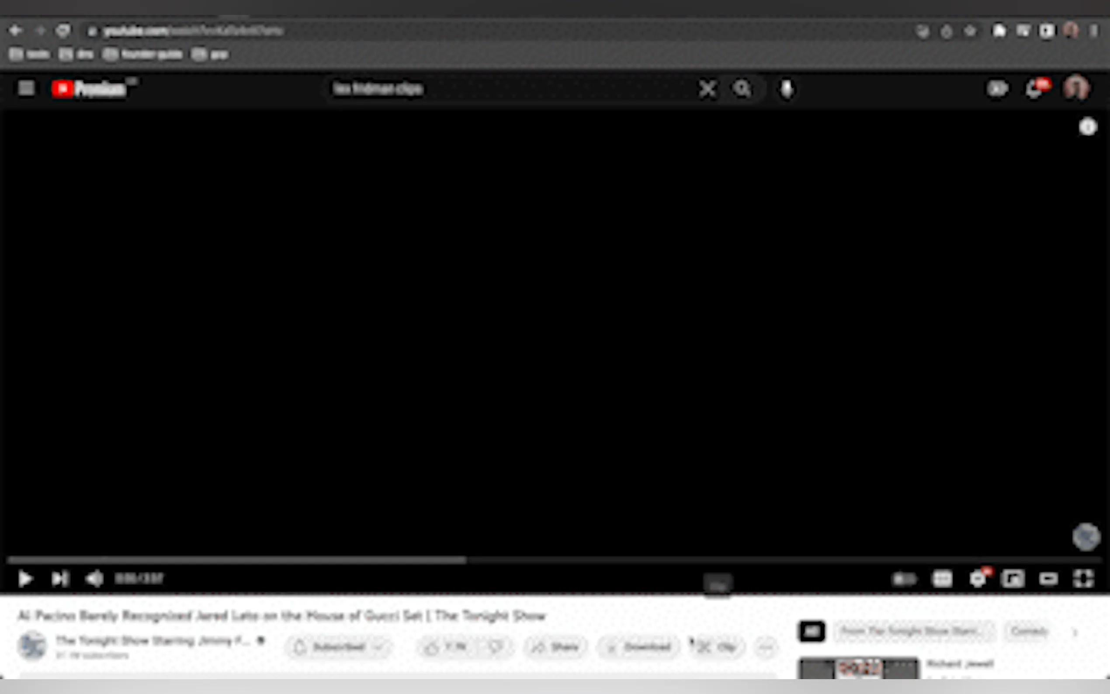The image size is (1110, 694).
Task: Open the video settings gear
Action: (x=978, y=579)
